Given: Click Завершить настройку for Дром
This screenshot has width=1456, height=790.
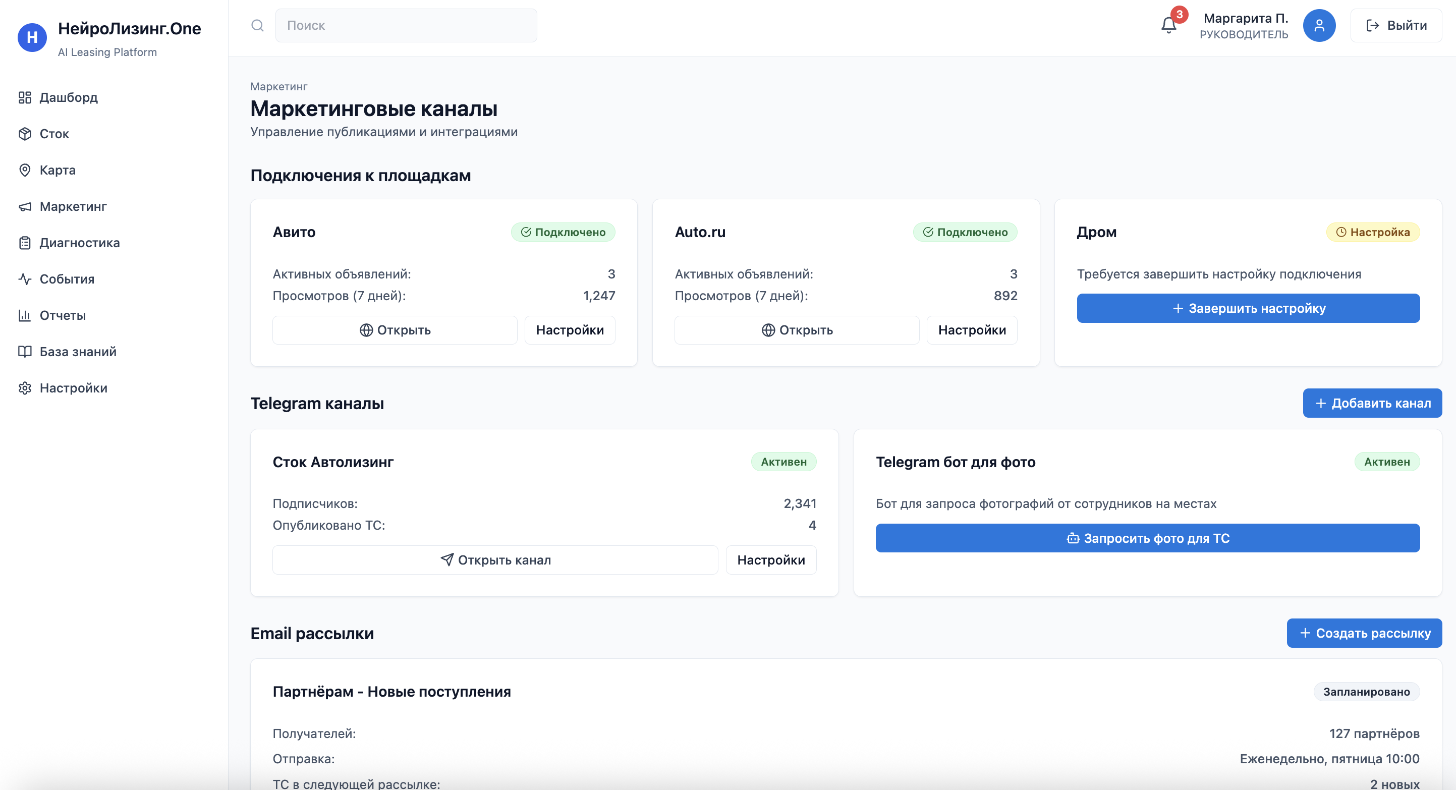Looking at the screenshot, I should click(x=1248, y=309).
